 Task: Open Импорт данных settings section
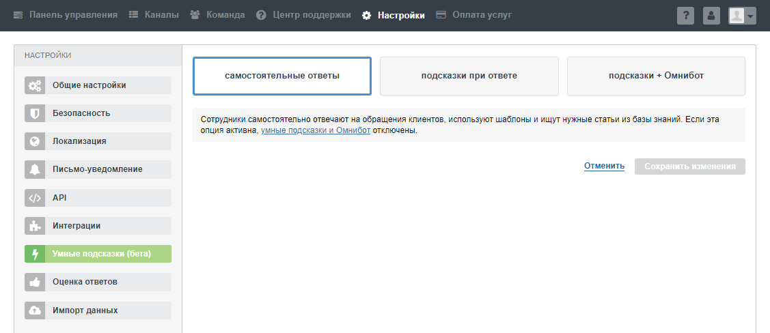pos(98,310)
